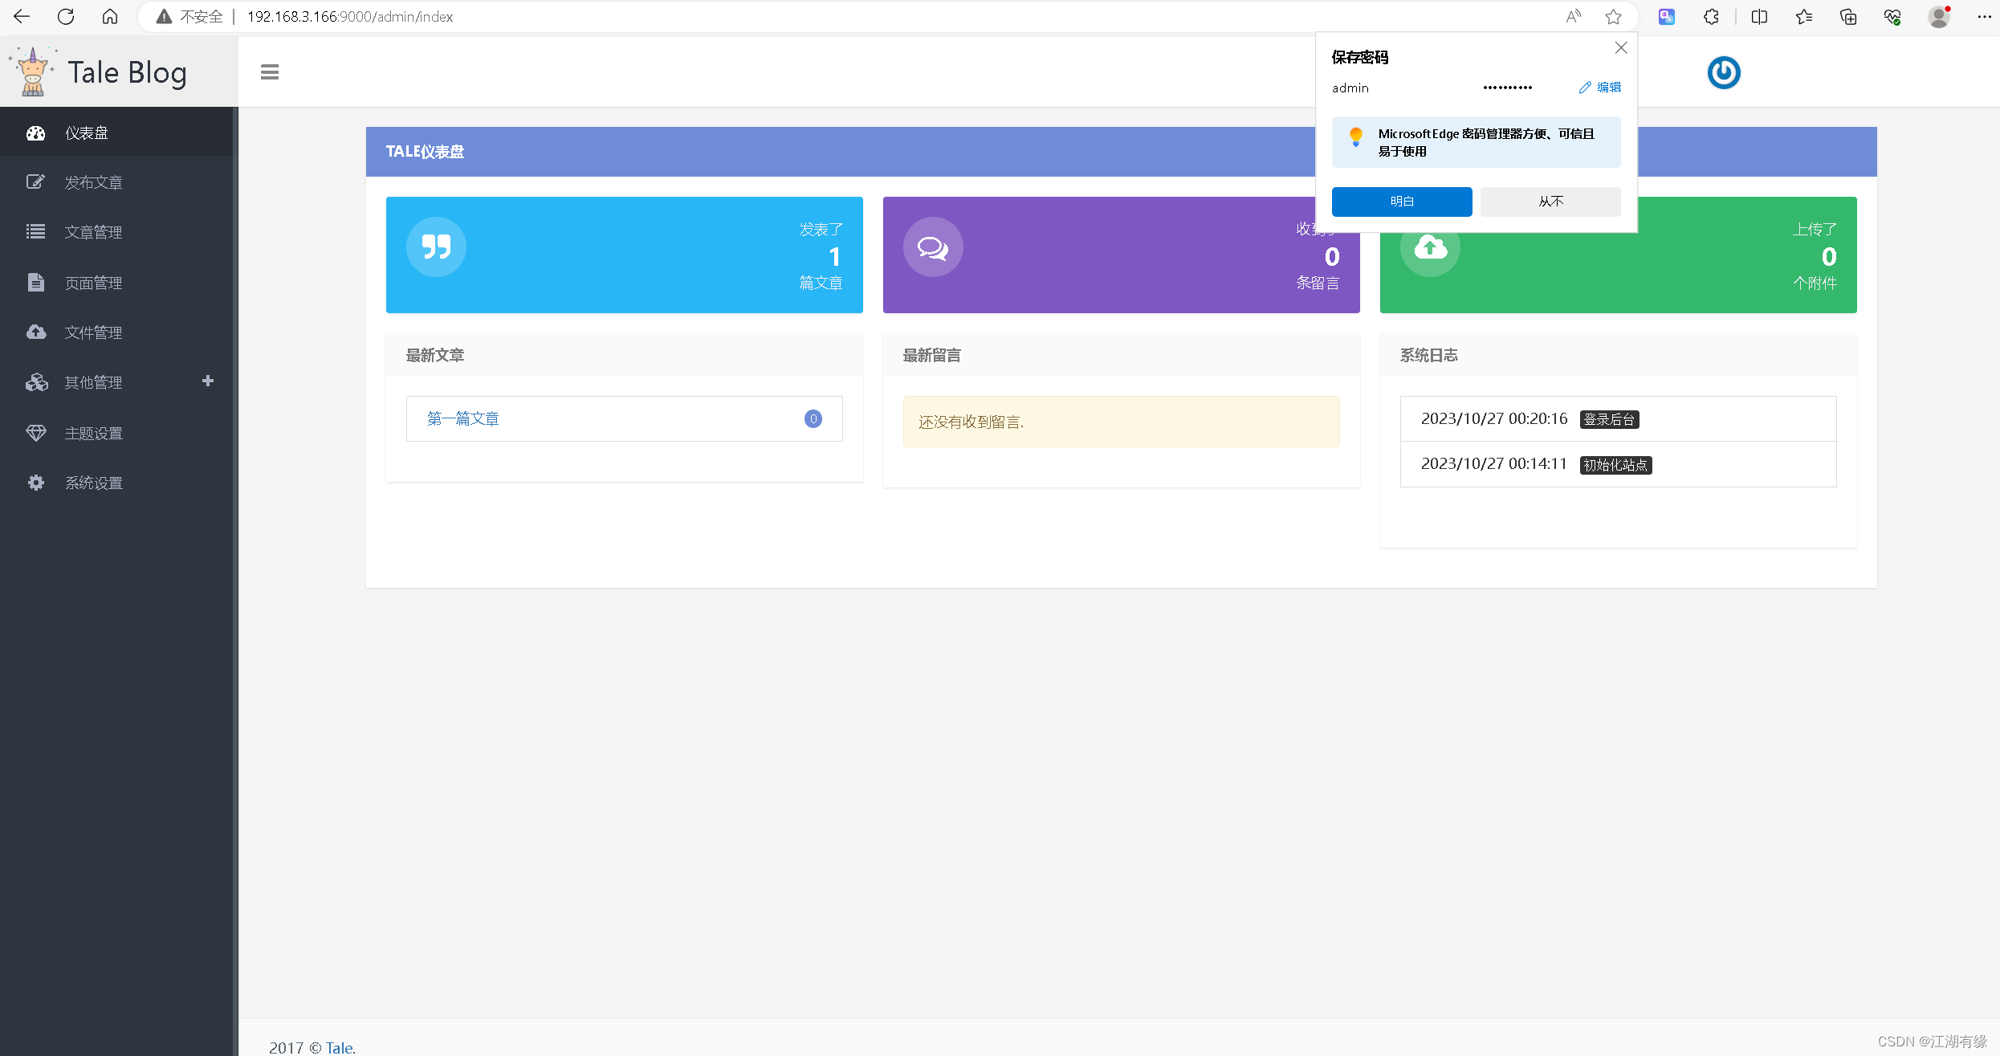Open the 仪表盘 dashboard menu item
Screen dimensions: 2000x1056
click(x=117, y=133)
